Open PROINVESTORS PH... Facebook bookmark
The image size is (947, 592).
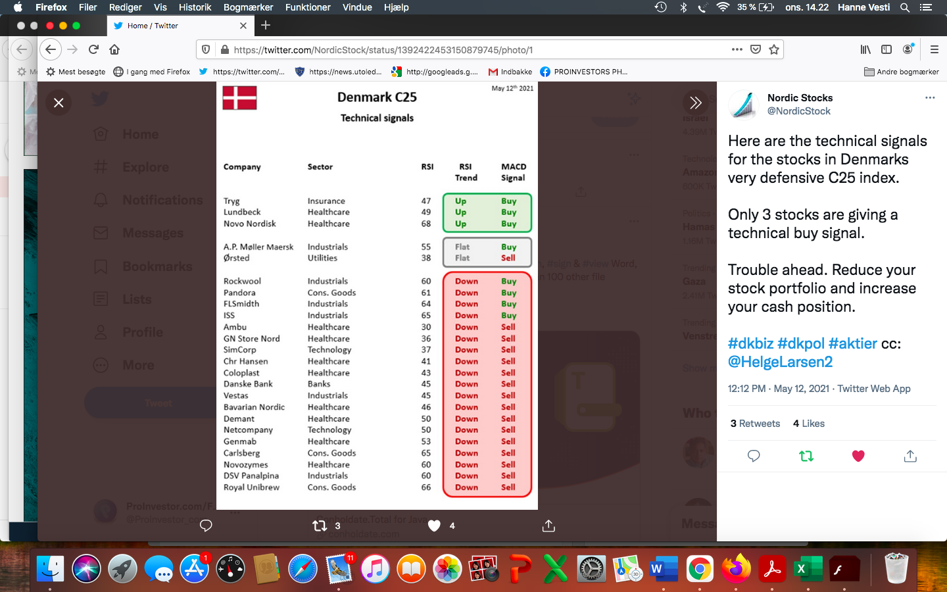coord(584,72)
